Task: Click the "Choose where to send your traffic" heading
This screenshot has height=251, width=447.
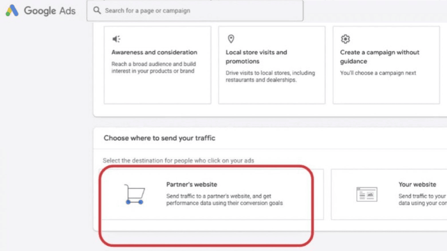Action: click(x=159, y=138)
